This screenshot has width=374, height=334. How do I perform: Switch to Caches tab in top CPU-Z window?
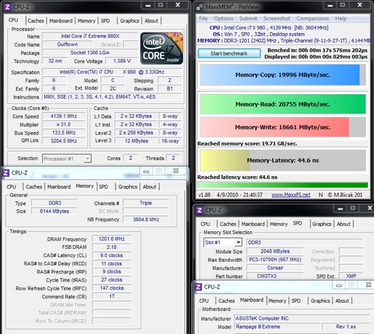(x=36, y=21)
